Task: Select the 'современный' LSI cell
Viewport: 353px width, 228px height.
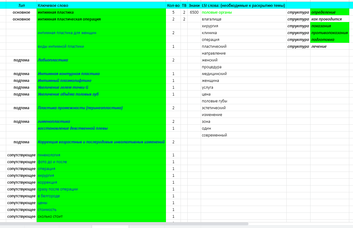Action: (244, 135)
